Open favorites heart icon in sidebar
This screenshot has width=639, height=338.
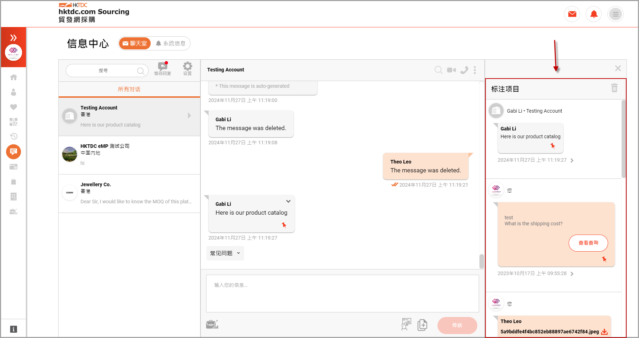pyautogui.click(x=14, y=107)
